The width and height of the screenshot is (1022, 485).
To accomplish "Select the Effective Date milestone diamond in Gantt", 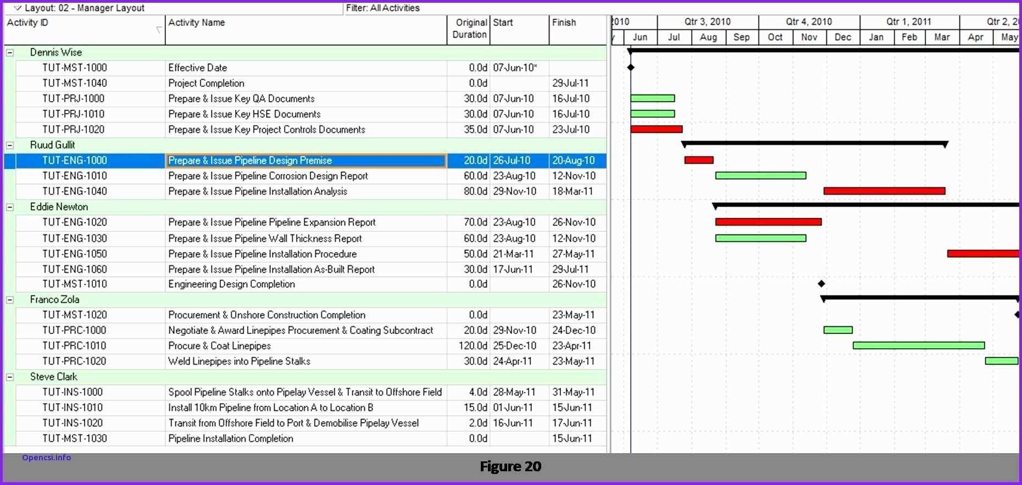I will click(631, 68).
